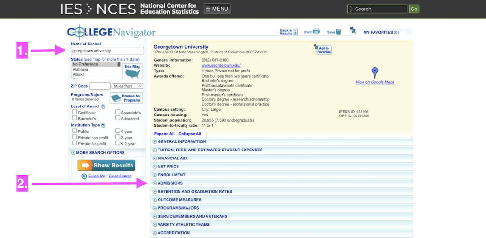Open the hamburger MENU button
This screenshot has width=486, height=238.
tap(217, 9)
